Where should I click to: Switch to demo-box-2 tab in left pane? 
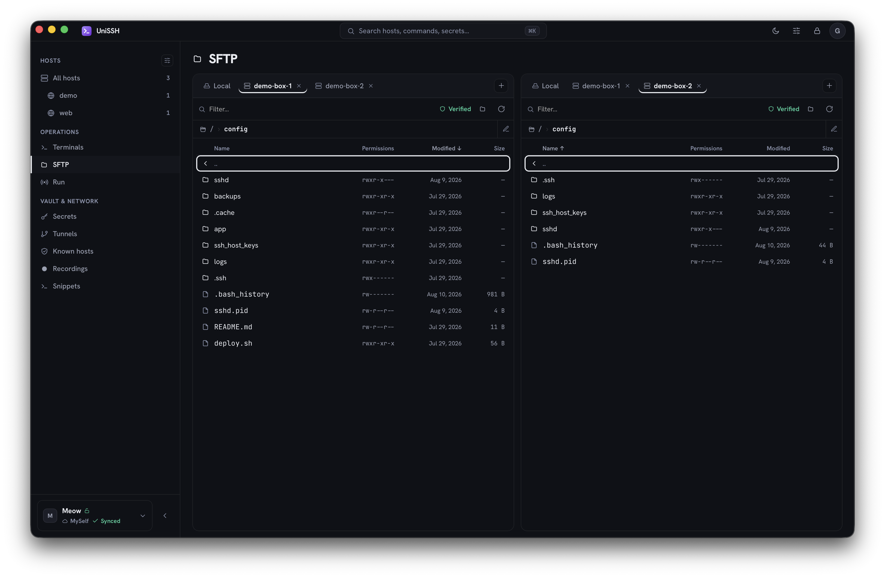click(x=339, y=86)
